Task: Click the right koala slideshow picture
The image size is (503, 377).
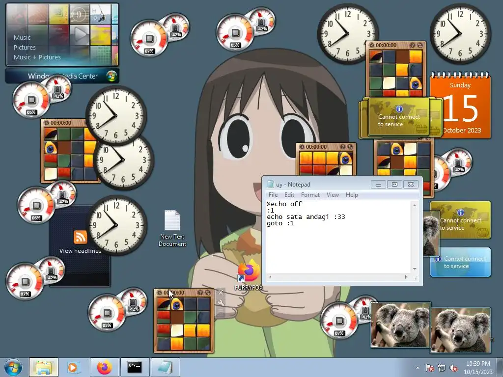Action: pos(460,330)
